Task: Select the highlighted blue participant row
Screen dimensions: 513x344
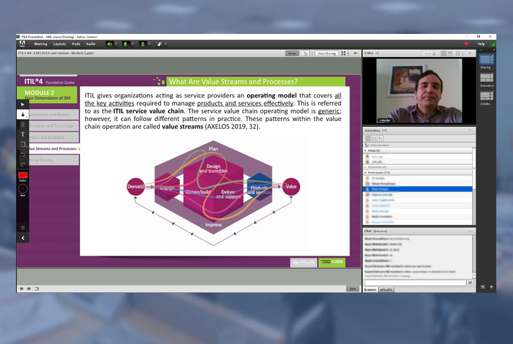Action: (x=418, y=189)
